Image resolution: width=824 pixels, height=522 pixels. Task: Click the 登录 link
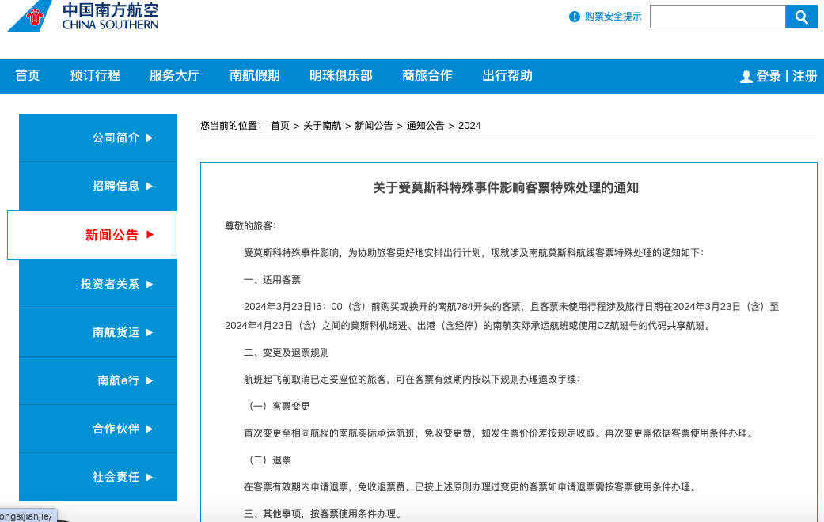(x=769, y=77)
